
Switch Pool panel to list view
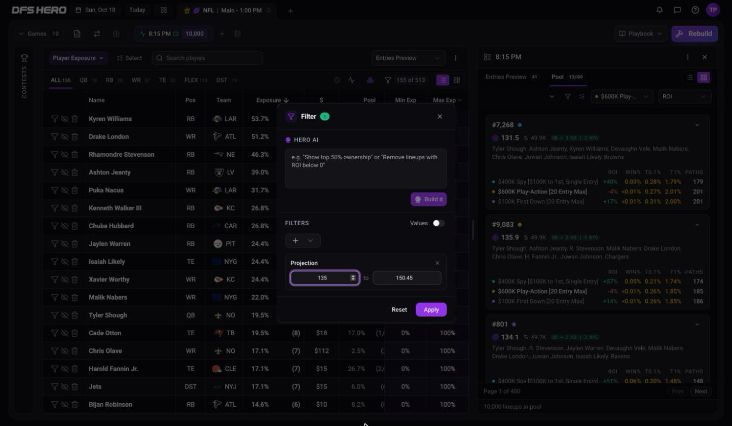pyautogui.click(x=689, y=77)
